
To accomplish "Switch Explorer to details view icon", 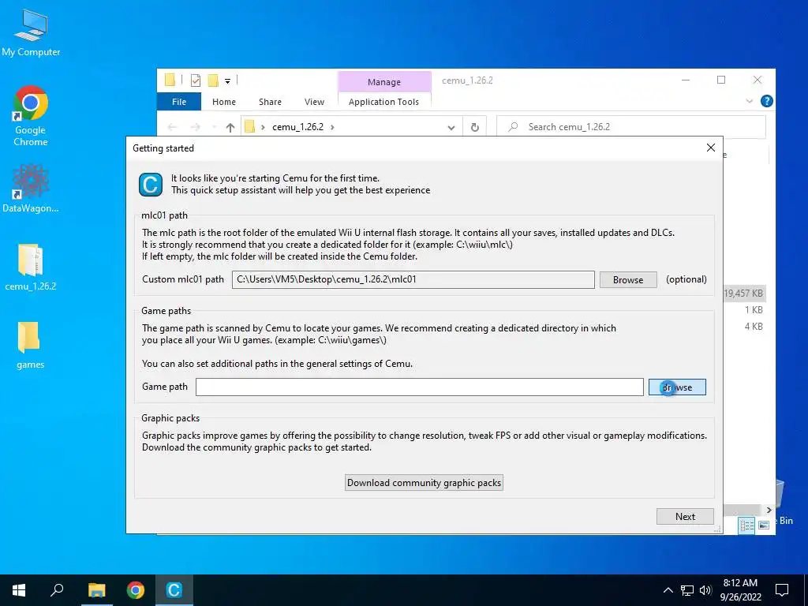I will 746,526.
